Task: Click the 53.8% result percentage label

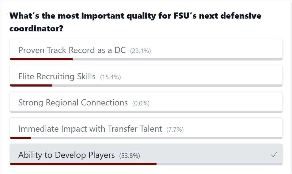Action: coord(130,156)
